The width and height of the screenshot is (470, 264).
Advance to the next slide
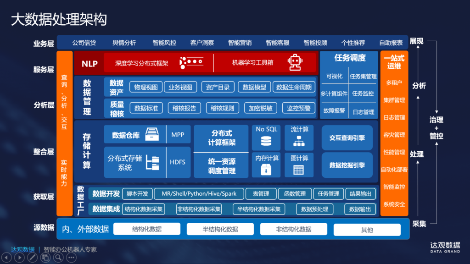[19, 258]
